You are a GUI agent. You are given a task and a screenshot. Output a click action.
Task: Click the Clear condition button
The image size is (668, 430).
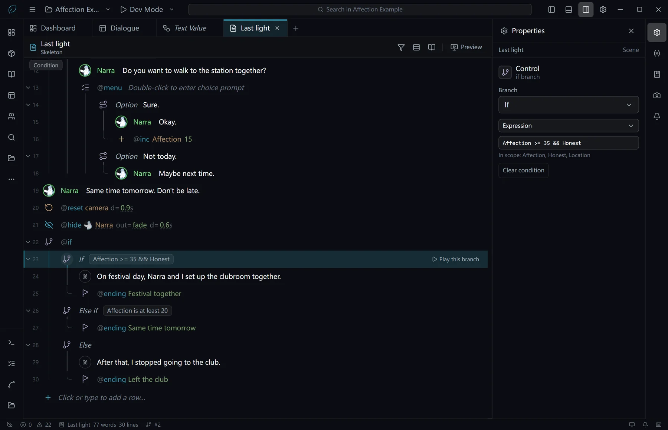click(x=523, y=170)
